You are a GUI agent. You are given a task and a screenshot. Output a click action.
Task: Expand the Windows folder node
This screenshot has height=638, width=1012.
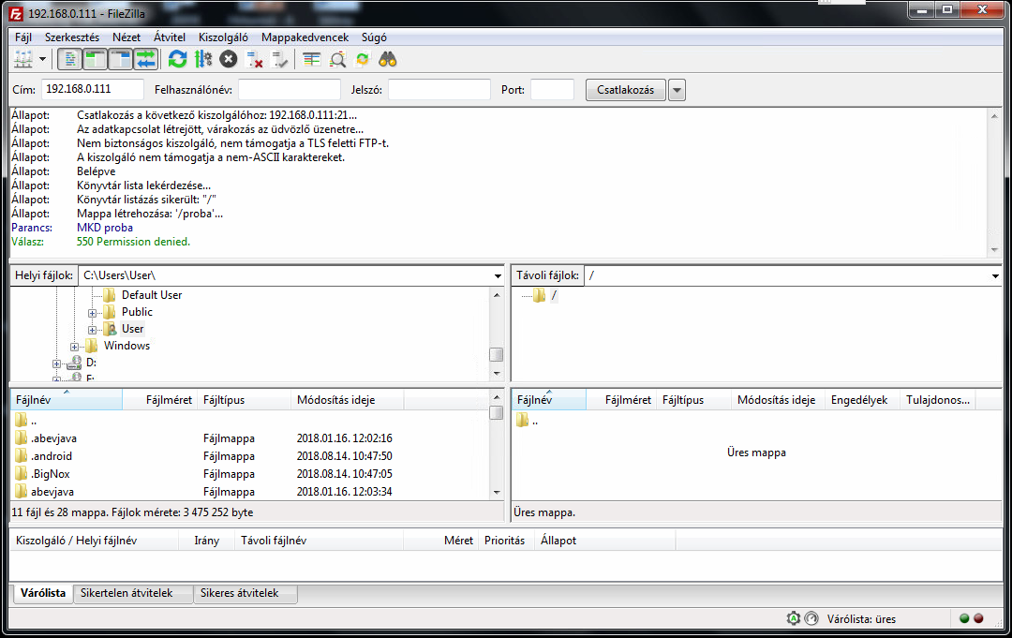click(x=74, y=347)
